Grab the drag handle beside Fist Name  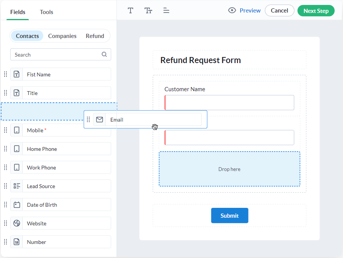click(x=5, y=74)
